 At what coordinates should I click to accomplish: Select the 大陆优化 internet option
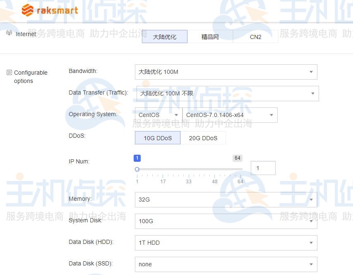[165, 37]
